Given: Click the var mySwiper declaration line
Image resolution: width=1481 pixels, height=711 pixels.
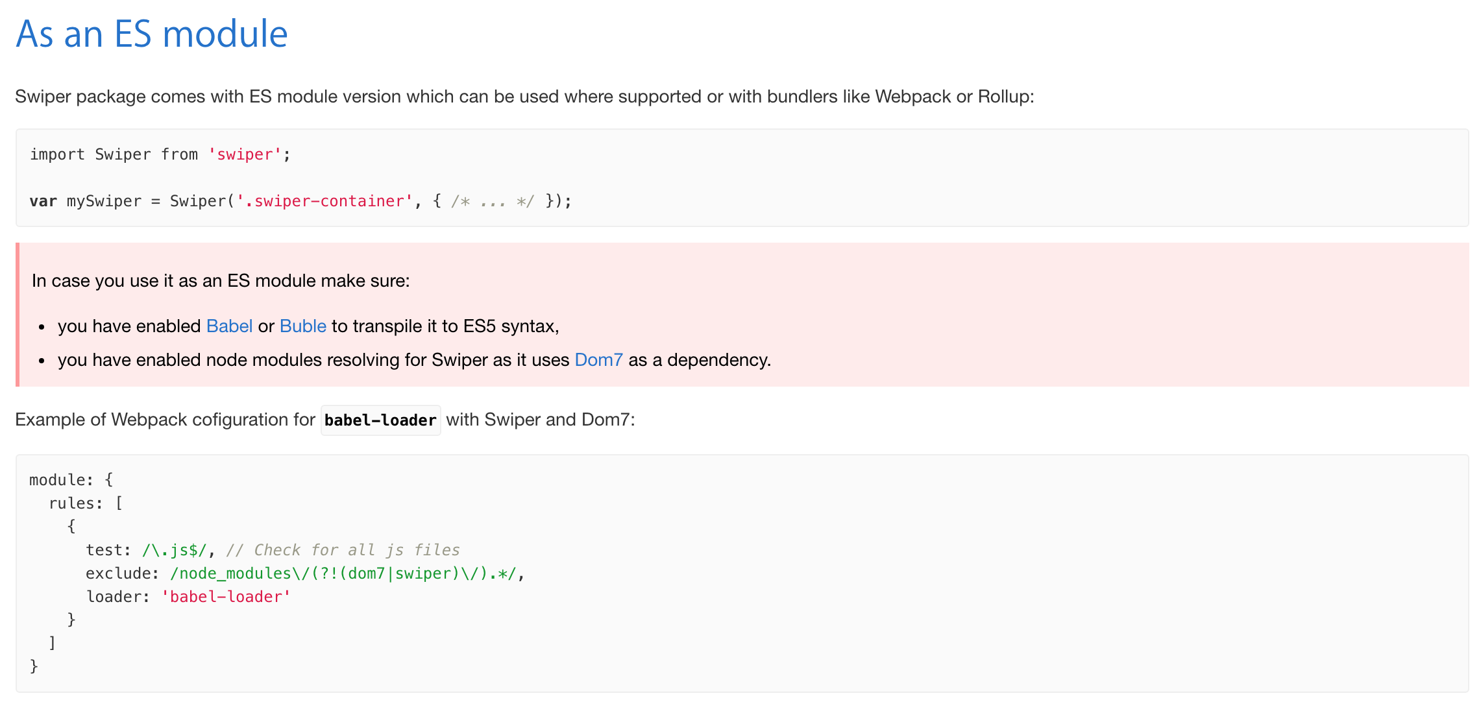Looking at the screenshot, I should pos(299,201).
